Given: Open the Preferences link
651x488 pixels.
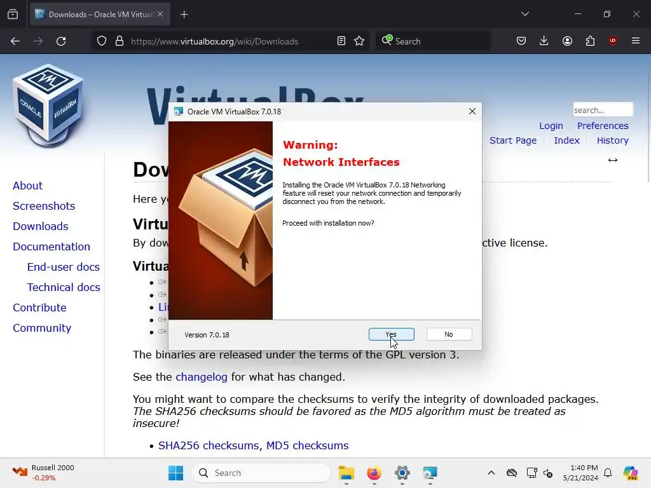Looking at the screenshot, I should click(603, 126).
